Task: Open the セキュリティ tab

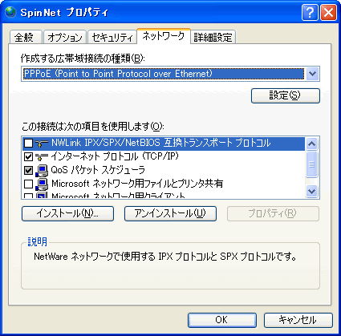Action: coord(112,37)
